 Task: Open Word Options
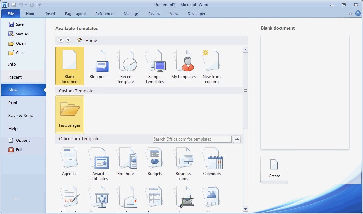coord(19,140)
